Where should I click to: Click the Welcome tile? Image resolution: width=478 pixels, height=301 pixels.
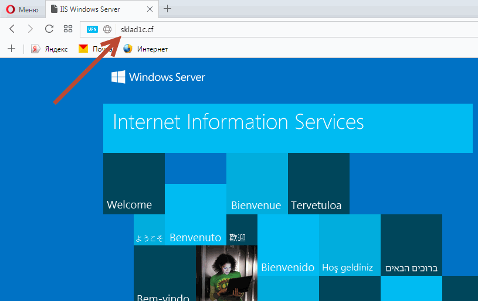tap(134, 183)
